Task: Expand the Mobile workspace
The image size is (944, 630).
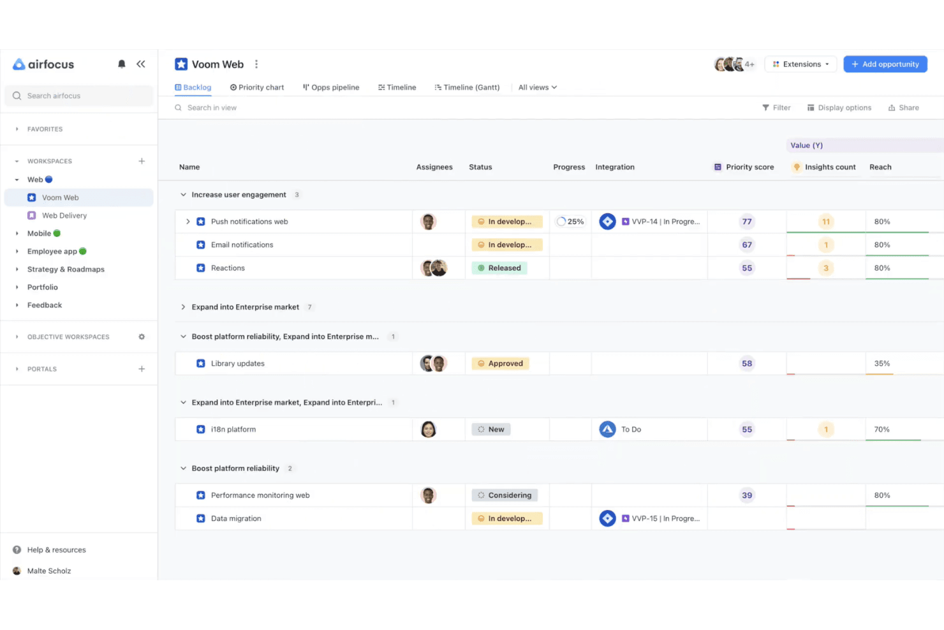Action: pyautogui.click(x=17, y=234)
